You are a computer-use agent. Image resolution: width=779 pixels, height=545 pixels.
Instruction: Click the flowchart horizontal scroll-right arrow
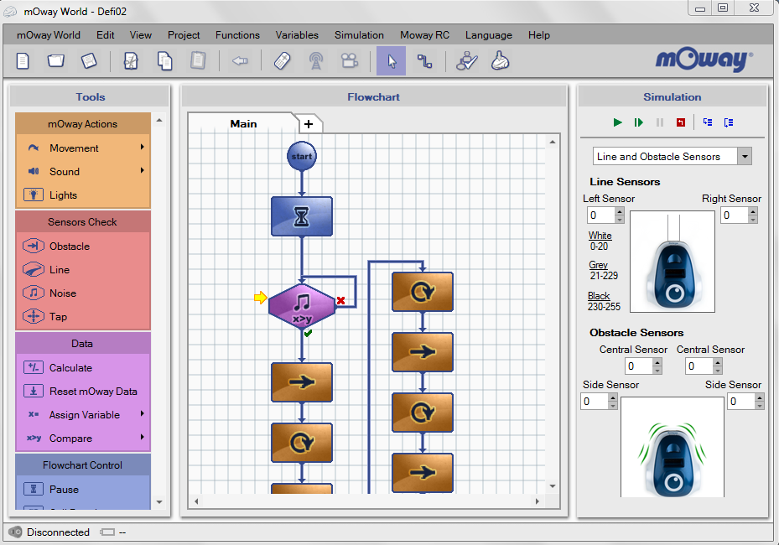(537, 501)
